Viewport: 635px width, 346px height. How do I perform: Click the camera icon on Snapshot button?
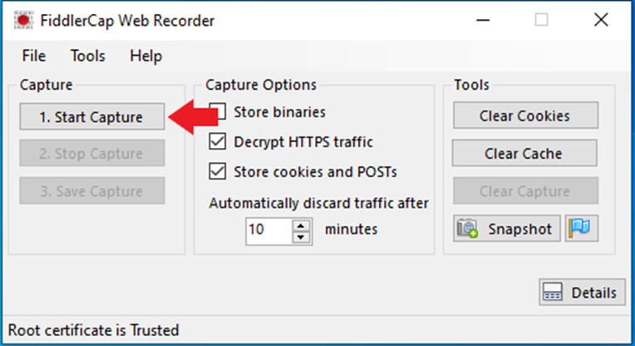(468, 229)
